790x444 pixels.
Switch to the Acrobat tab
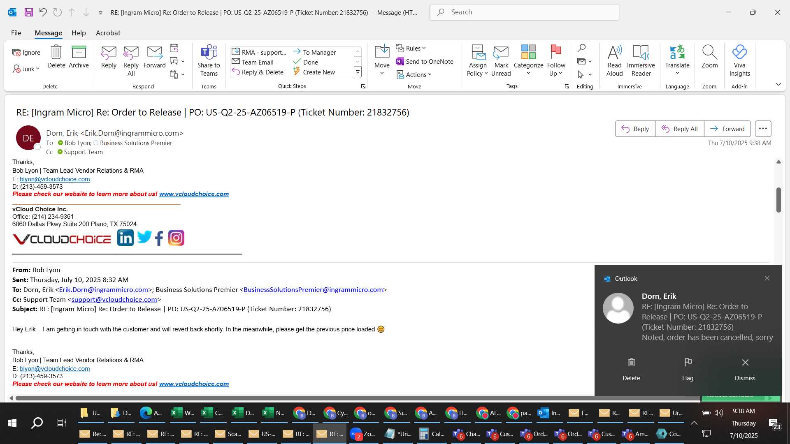pyautogui.click(x=108, y=33)
